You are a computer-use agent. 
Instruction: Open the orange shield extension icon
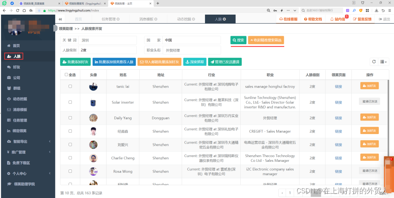tap(361, 11)
